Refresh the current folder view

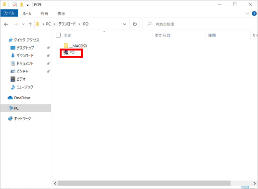pyautogui.click(x=135, y=24)
